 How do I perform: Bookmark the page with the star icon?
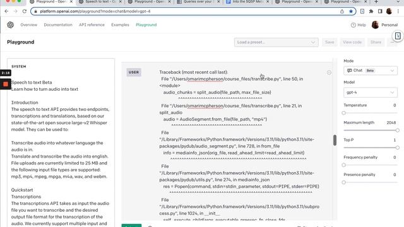pyautogui.click(x=351, y=11)
